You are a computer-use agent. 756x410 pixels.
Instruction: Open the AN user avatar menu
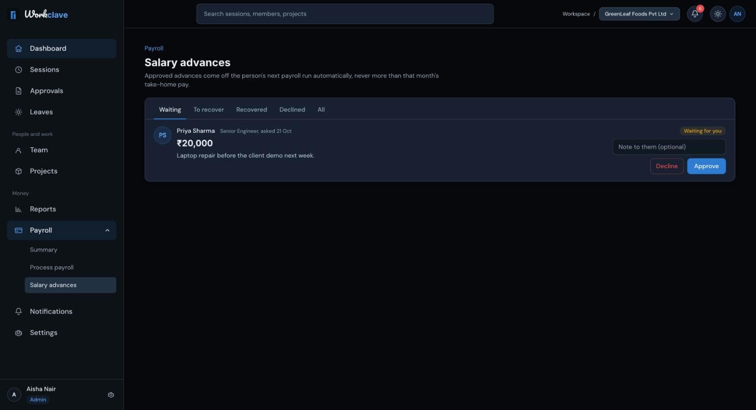click(737, 14)
